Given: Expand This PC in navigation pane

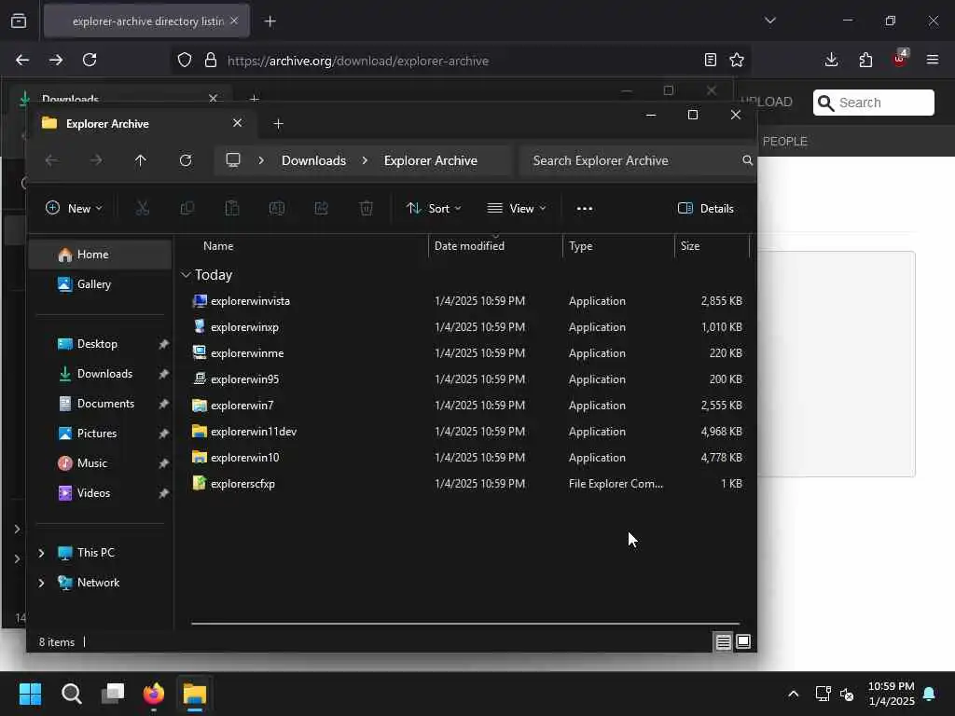Looking at the screenshot, I should (41, 553).
